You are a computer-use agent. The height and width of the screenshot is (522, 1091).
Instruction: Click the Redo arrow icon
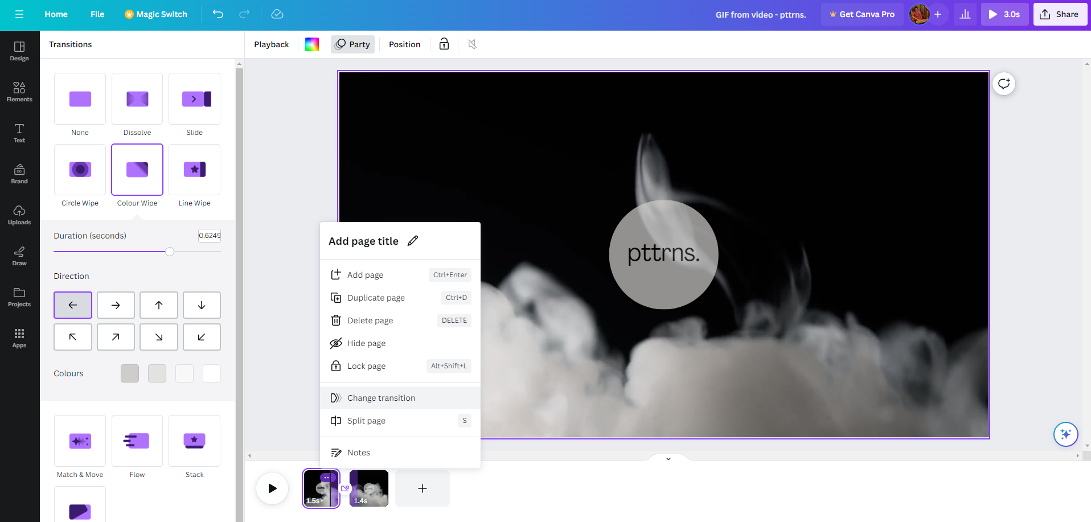[244, 14]
